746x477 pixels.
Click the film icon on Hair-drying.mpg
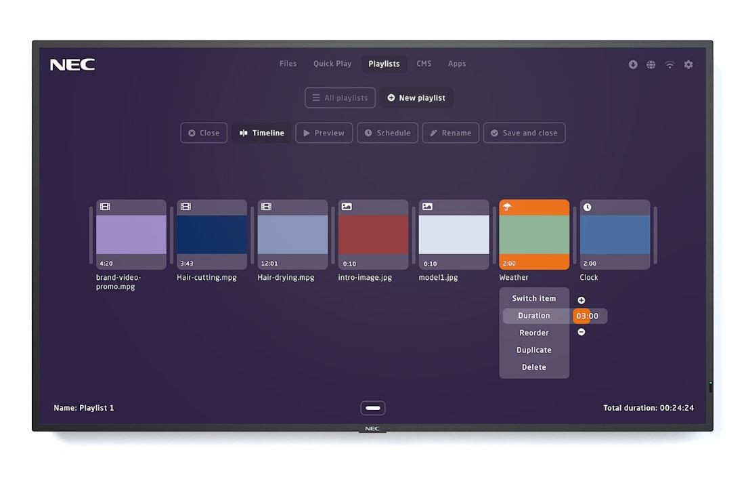point(267,207)
